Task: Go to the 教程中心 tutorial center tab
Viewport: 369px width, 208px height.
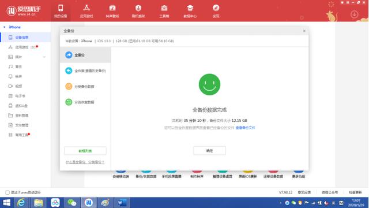Action: click(190, 11)
